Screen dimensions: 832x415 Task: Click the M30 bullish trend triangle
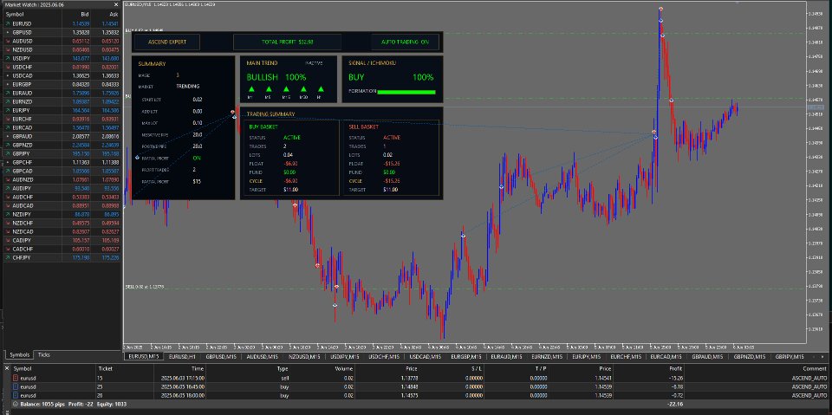303,89
